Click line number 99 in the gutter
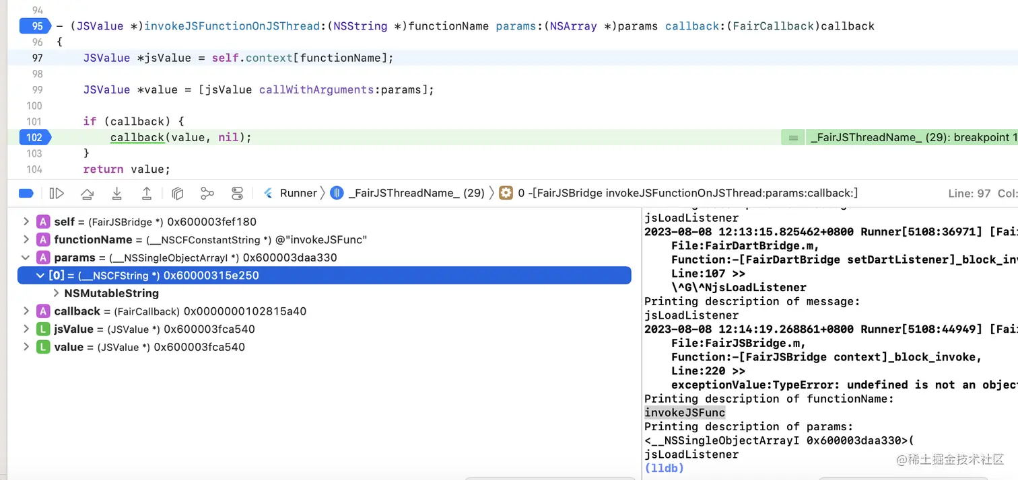 pyautogui.click(x=37, y=89)
